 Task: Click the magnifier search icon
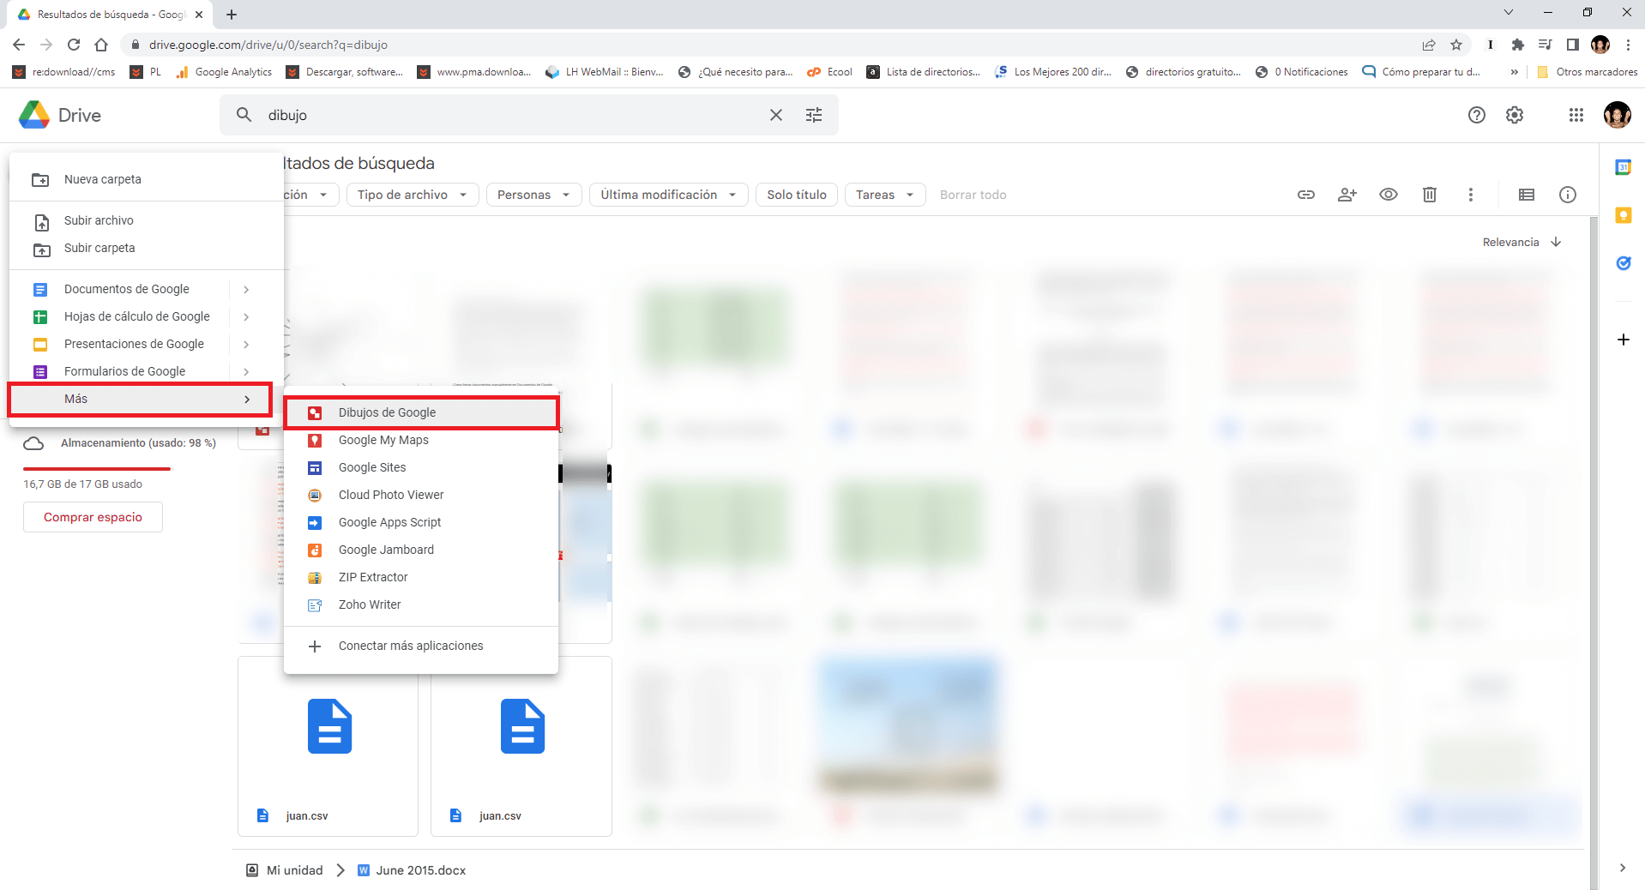pos(244,115)
